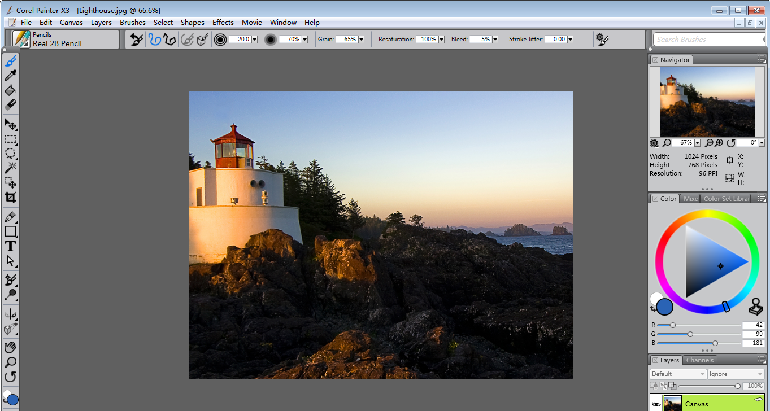Choose the Magnifier tool

[x=11, y=362]
